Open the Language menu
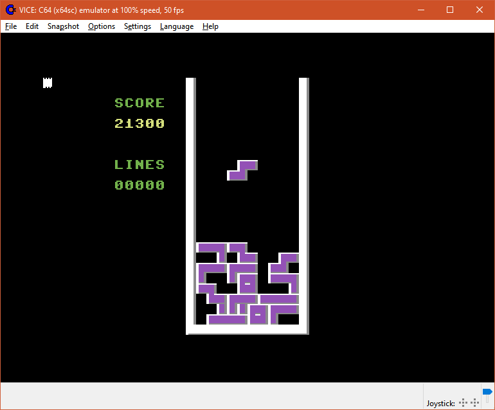This screenshot has width=495, height=410. (177, 26)
